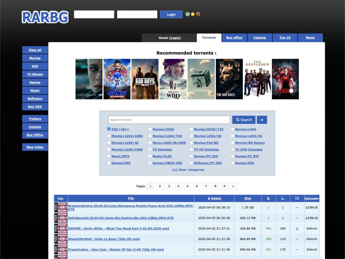Go to the Top 10 tab
Screen dimensions: 345x259
coord(285,38)
